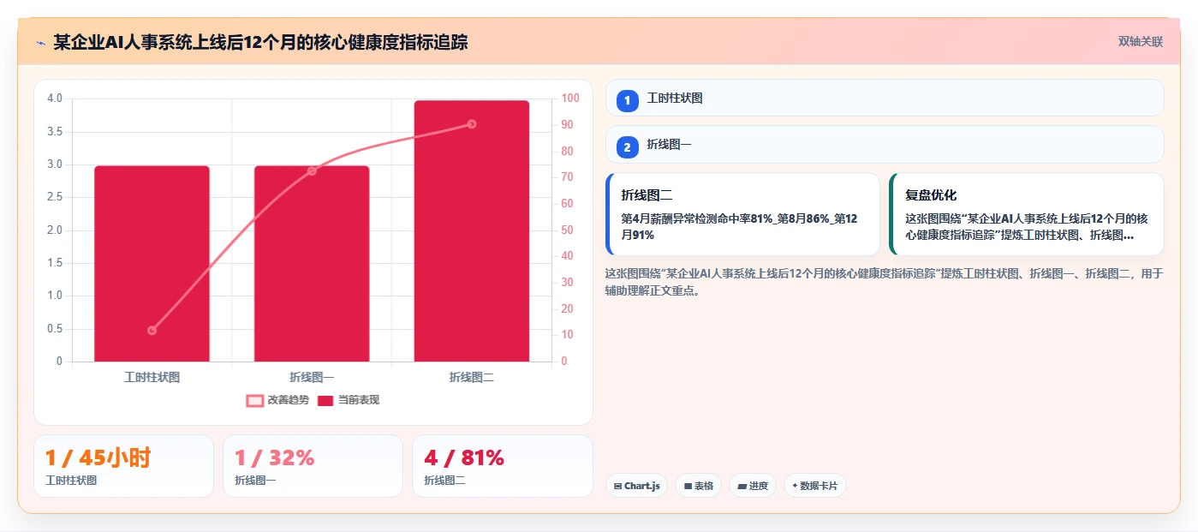Click the 折线图二 info card

click(742, 214)
